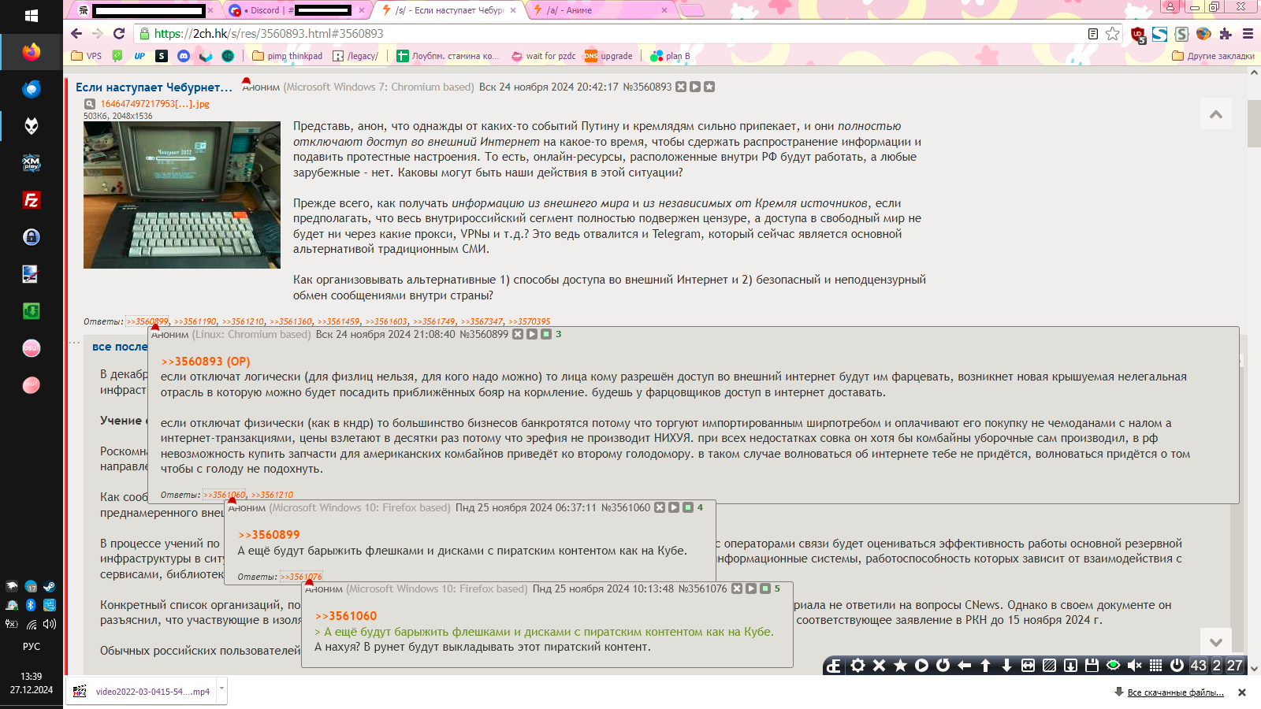
Task: Click the expand images icon in Dollchan panel
Action: 1028,666
